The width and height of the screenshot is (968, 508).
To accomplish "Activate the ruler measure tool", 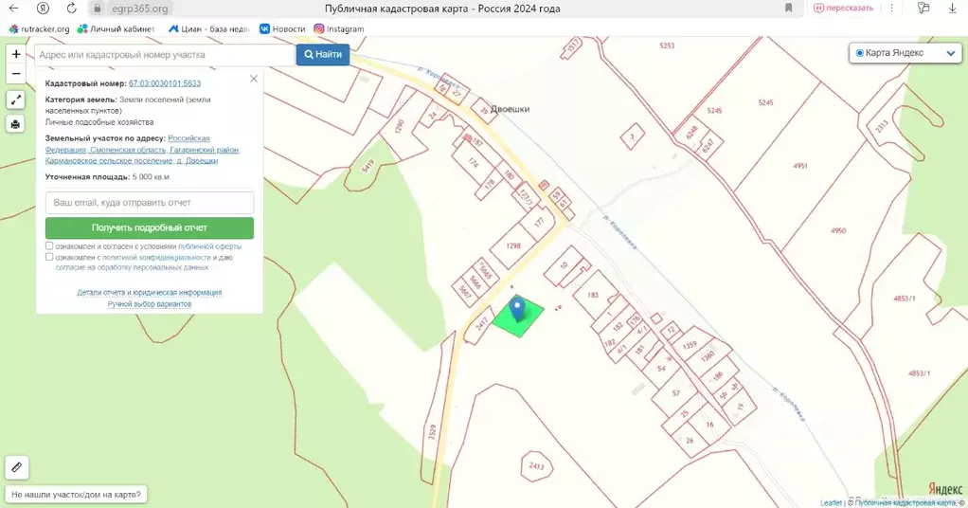I will pos(17,467).
